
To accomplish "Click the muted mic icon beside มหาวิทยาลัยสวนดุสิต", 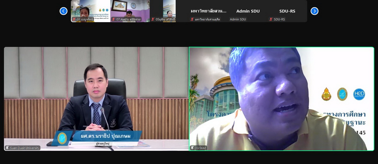I will pos(192,19).
